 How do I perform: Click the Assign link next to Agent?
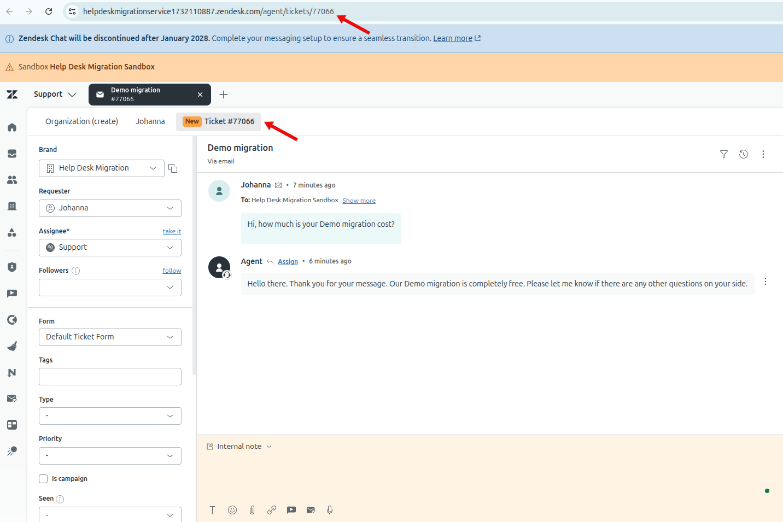tap(288, 262)
